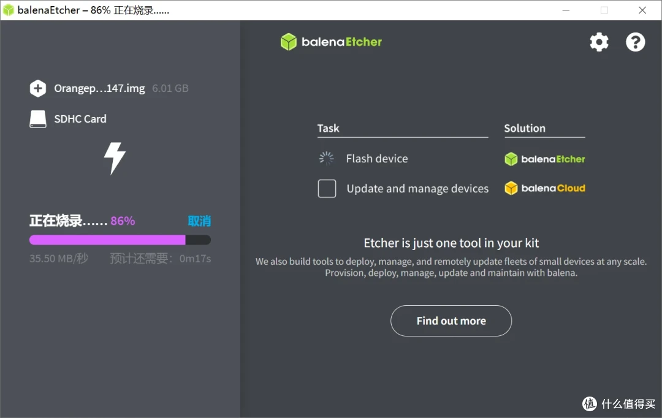Click the balenaCloud solution logo

click(545, 188)
